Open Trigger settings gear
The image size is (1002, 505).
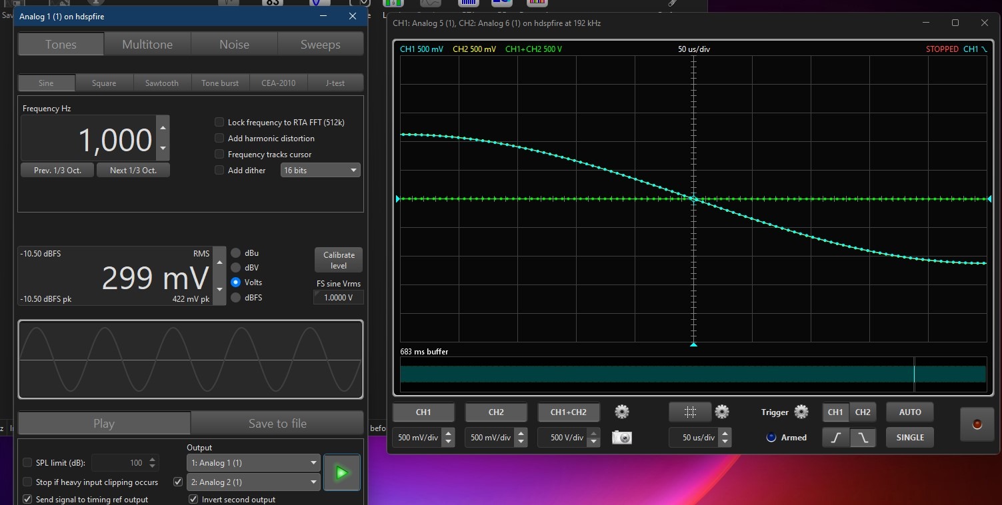(x=801, y=412)
